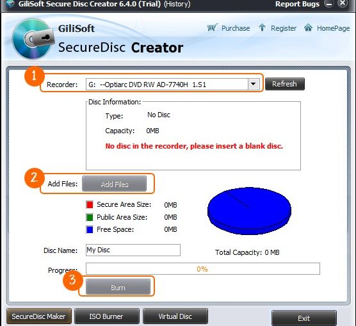Expand the Recorder drive dropdown arrow
The height and width of the screenshot is (326, 356).
(254, 85)
